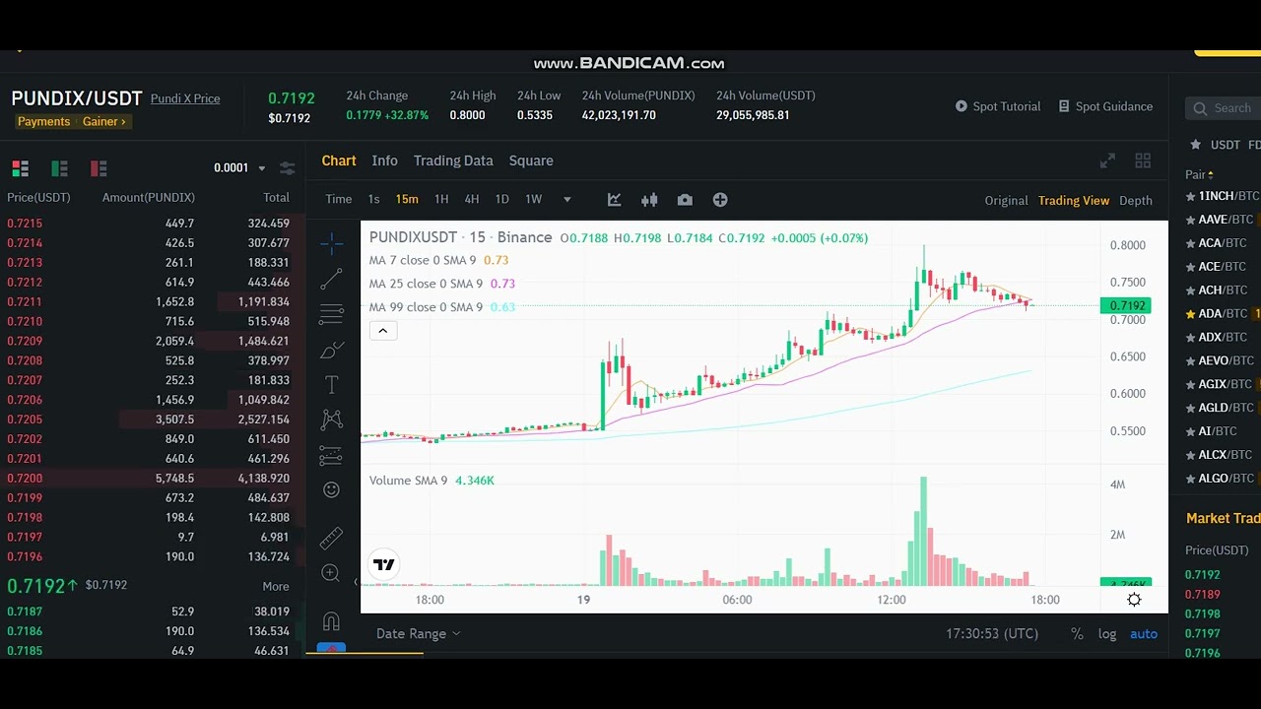
Task: Open the 0.0001 price precision dropdown
Action: pyautogui.click(x=239, y=168)
